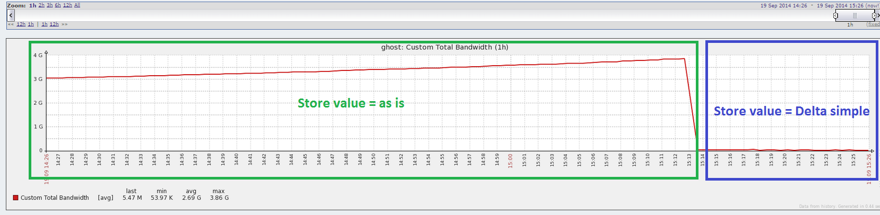
Task: Move forward 1h in time
Action: coord(45,24)
